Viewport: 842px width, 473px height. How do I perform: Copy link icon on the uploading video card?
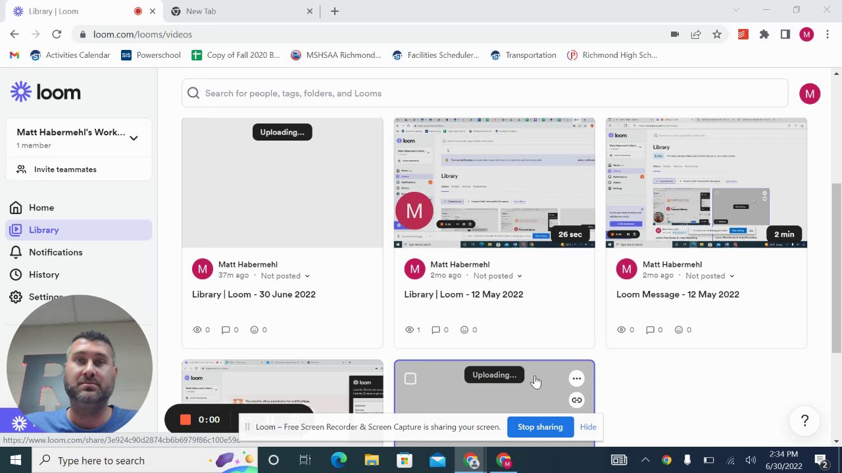click(576, 400)
